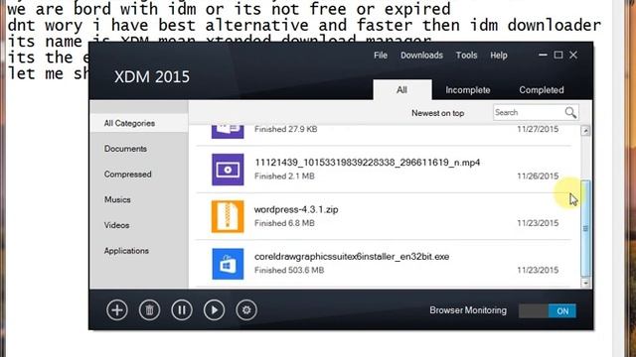This screenshot has height=357, width=636.
Task: Close the XDM 2015 window
Action: tap(573, 56)
